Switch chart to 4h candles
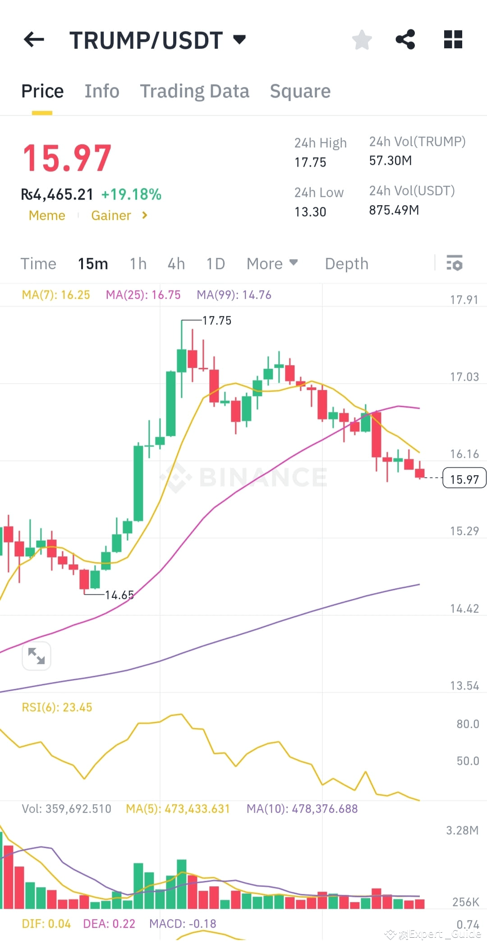 (176, 264)
